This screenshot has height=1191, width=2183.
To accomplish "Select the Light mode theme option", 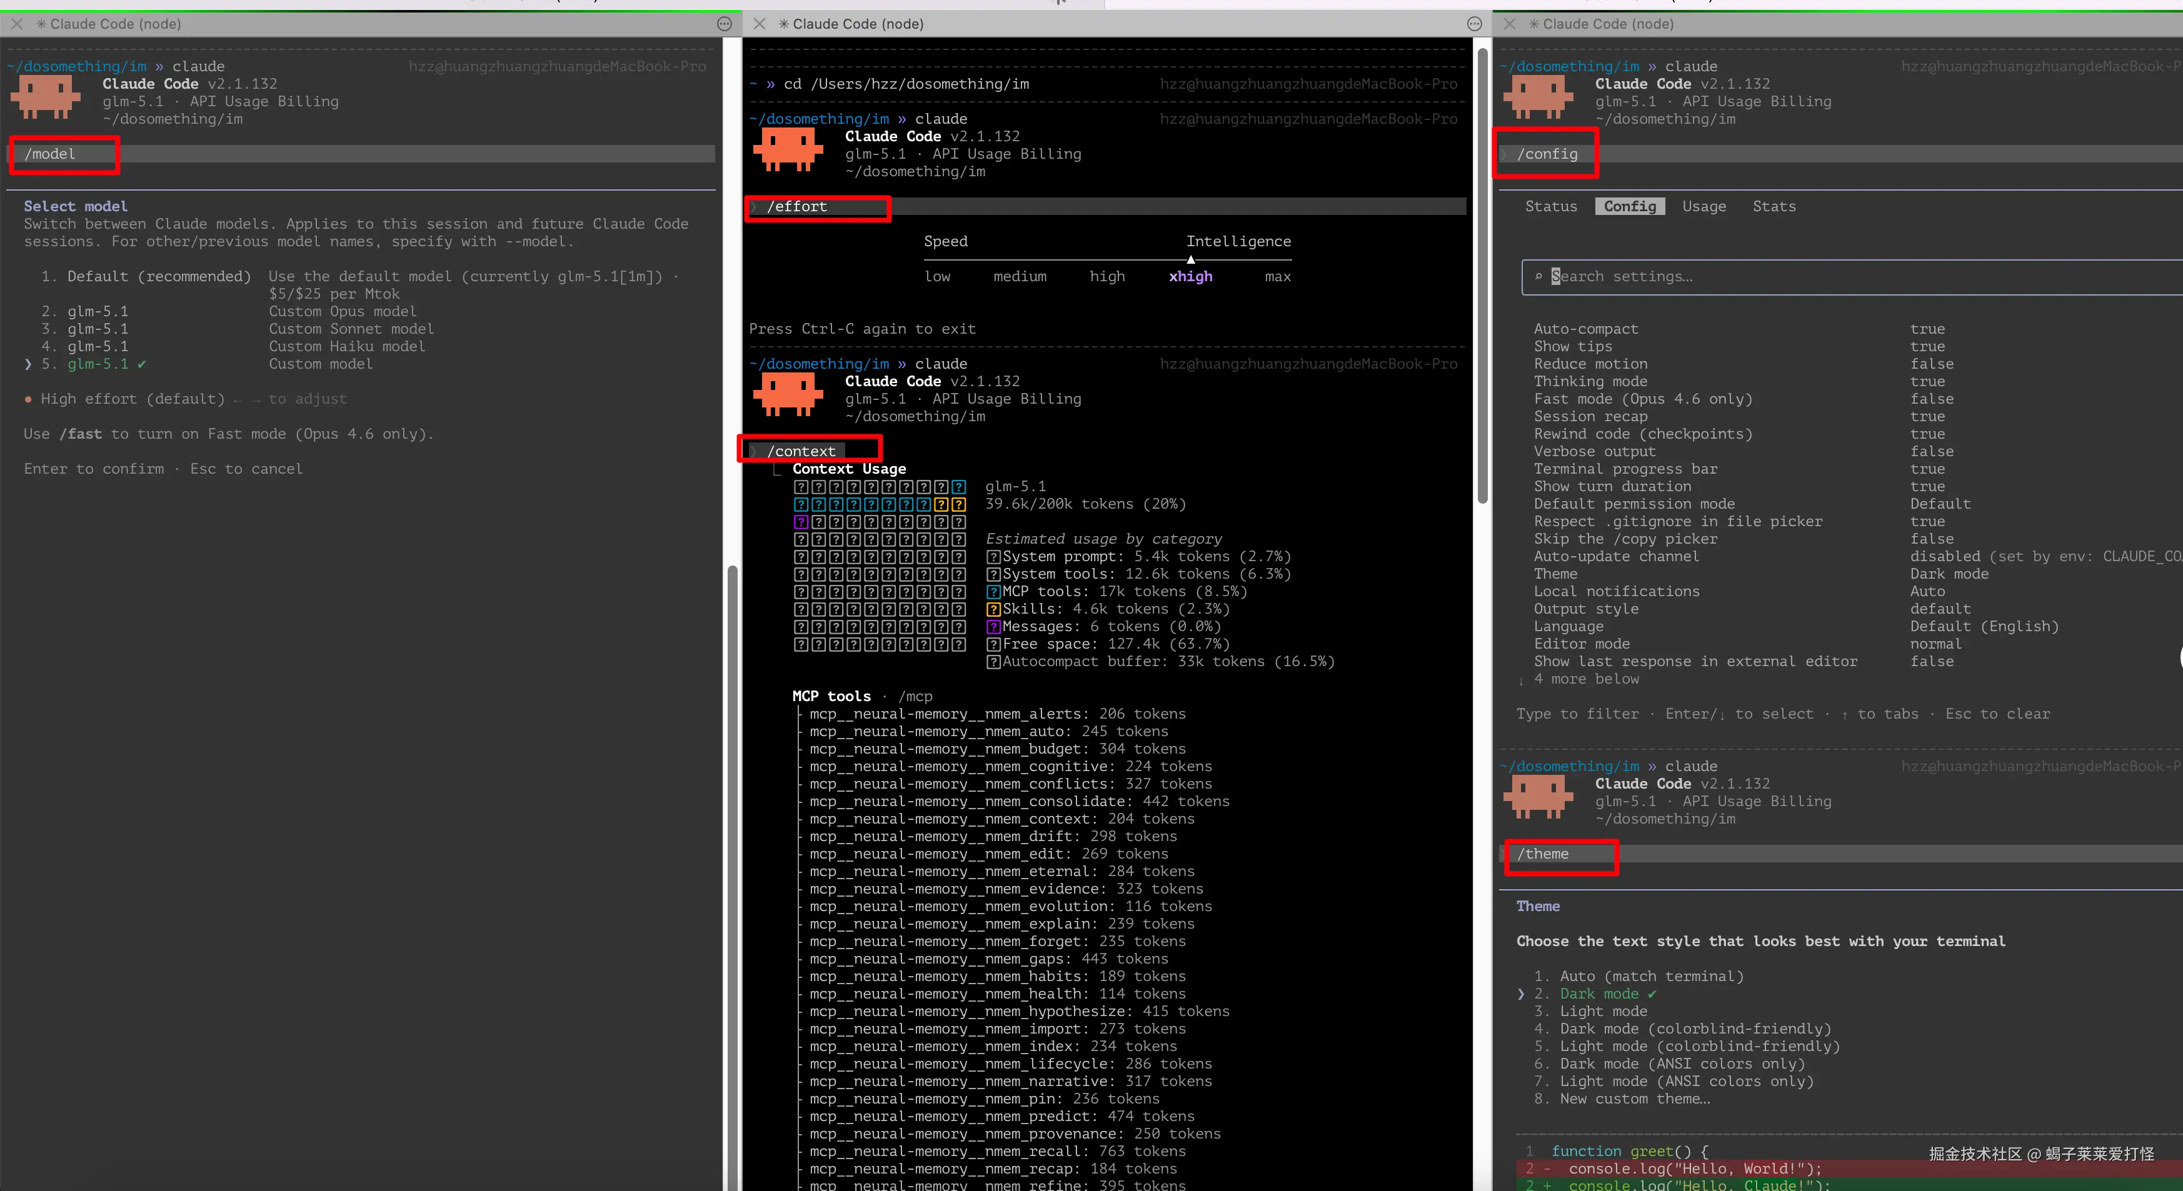I will [x=1590, y=1012].
